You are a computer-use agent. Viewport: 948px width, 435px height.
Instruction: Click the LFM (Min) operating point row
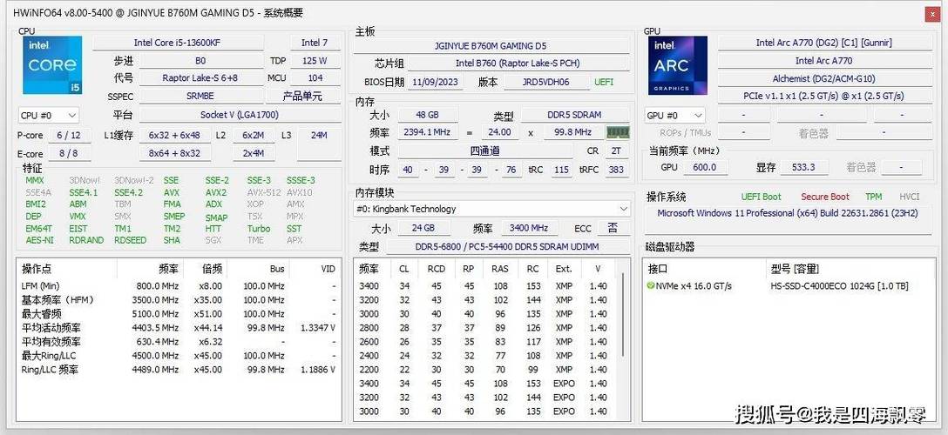coord(179,286)
